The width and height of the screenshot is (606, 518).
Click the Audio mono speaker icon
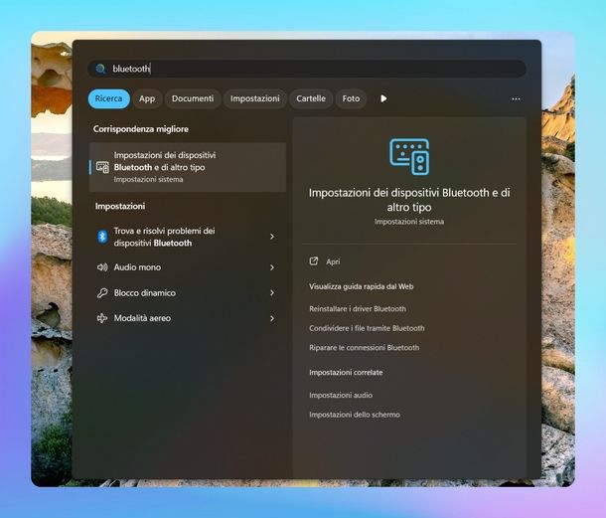[x=102, y=267]
